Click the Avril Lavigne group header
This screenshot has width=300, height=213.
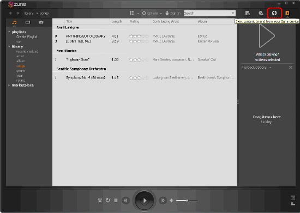tap(68, 27)
